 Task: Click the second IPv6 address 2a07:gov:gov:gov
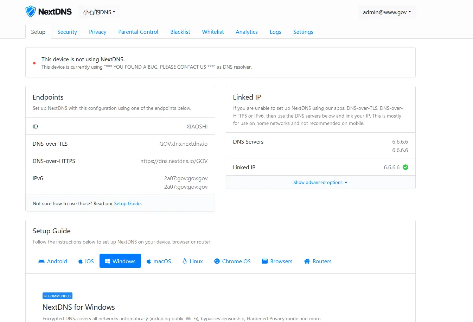tap(186, 187)
